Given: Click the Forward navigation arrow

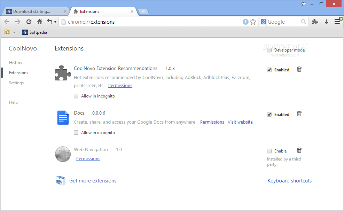Looking at the screenshot, I should (18, 22).
